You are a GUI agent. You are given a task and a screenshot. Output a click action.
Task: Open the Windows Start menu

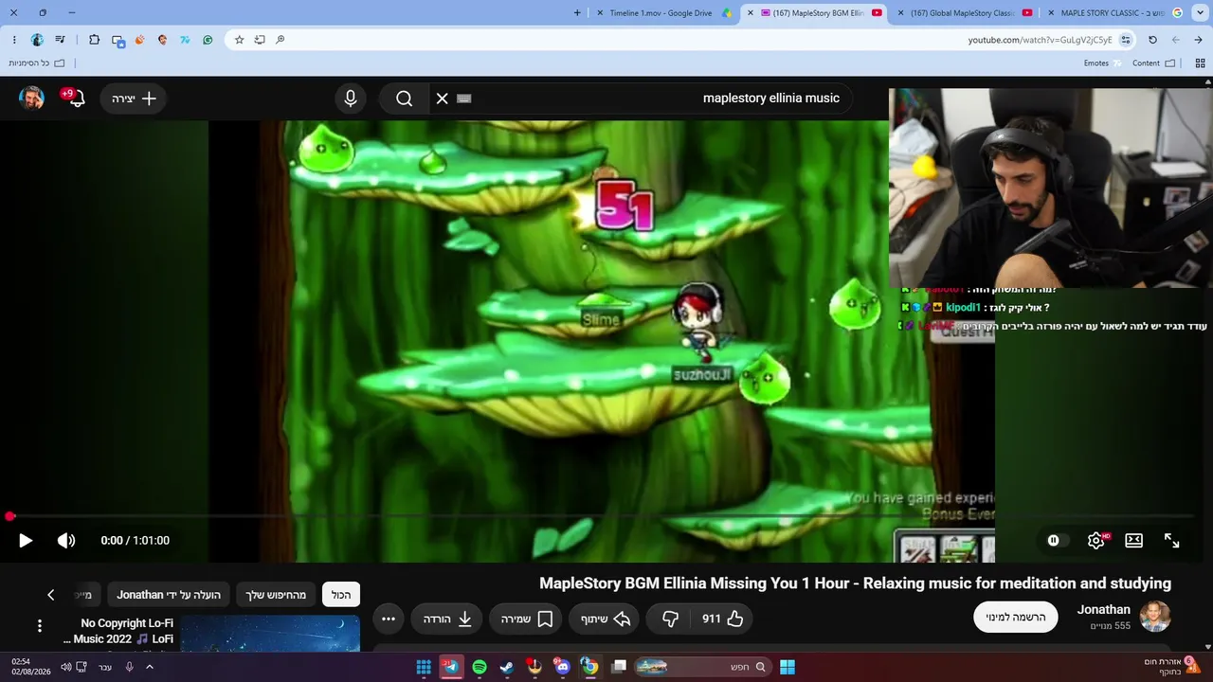coord(788,667)
